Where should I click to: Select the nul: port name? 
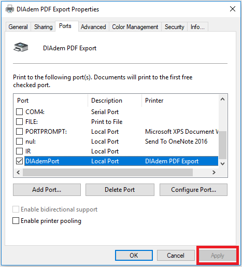pos(31,142)
